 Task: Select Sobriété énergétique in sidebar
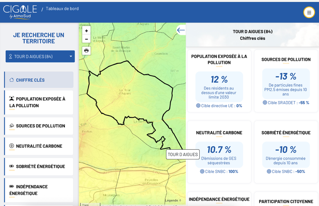click(x=39, y=166)
